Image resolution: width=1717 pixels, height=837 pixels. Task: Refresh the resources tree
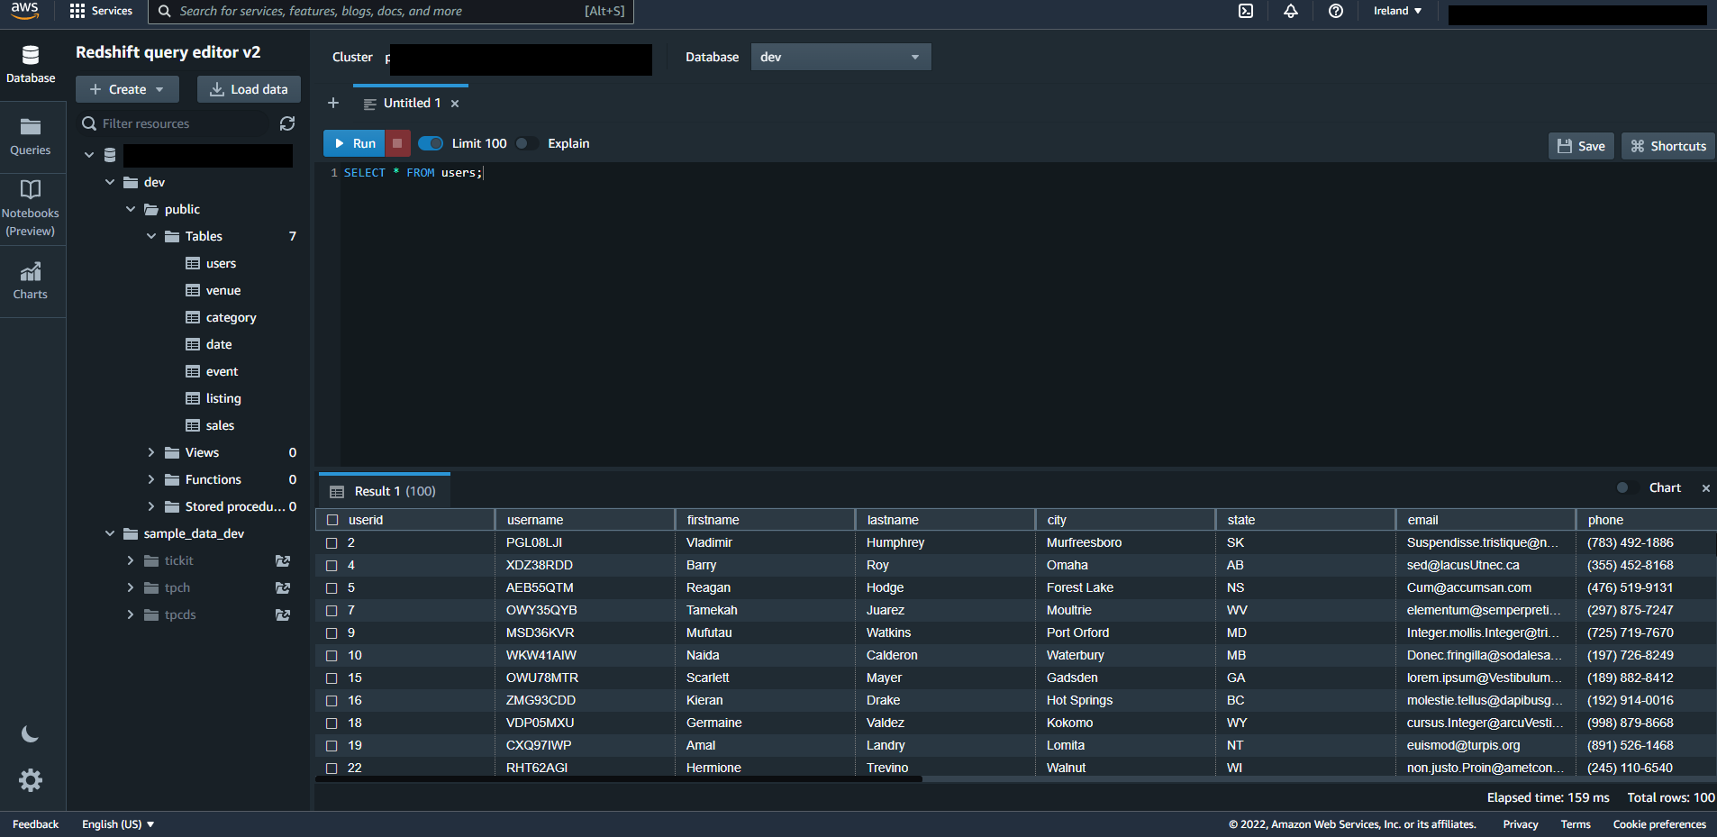point(287,123)
